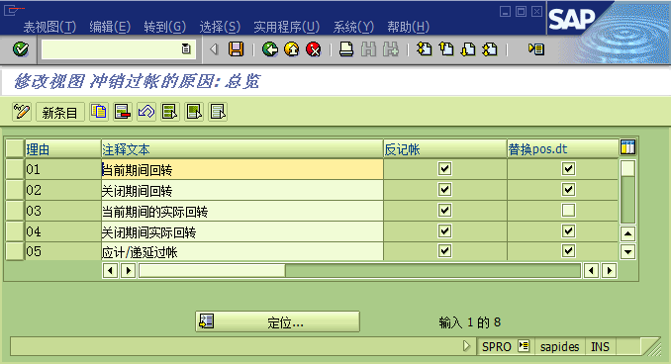
Task: Click the Select All icon
Action: (x=170, y=112)
